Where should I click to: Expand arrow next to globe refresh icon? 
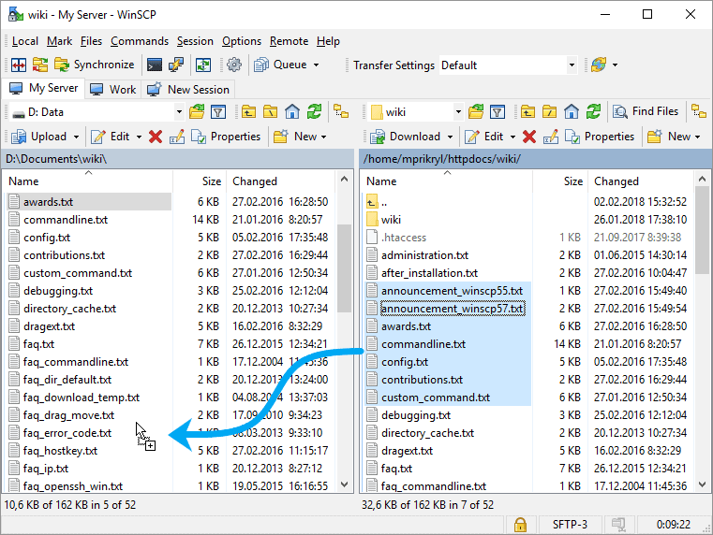616,65
